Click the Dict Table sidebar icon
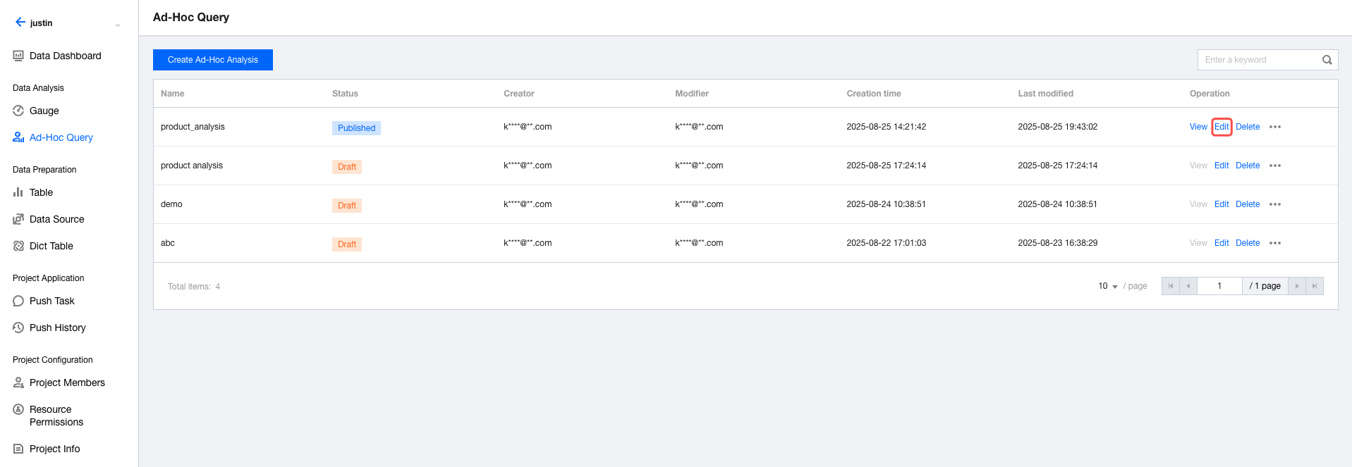 [18, 246]
